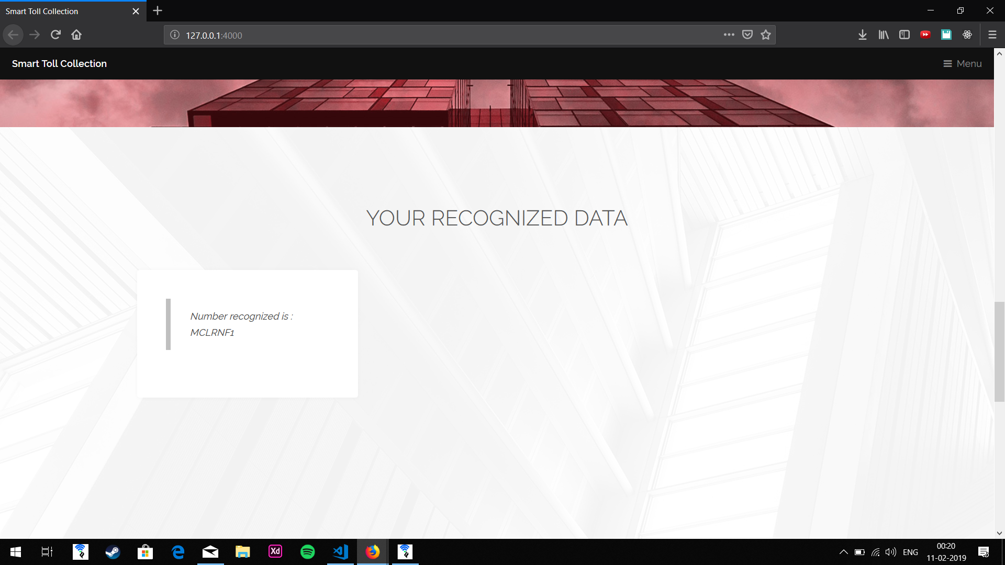This screenshot has width=1005, height=565.
Task: Open the downloads panel
Action: pos(863,35)
